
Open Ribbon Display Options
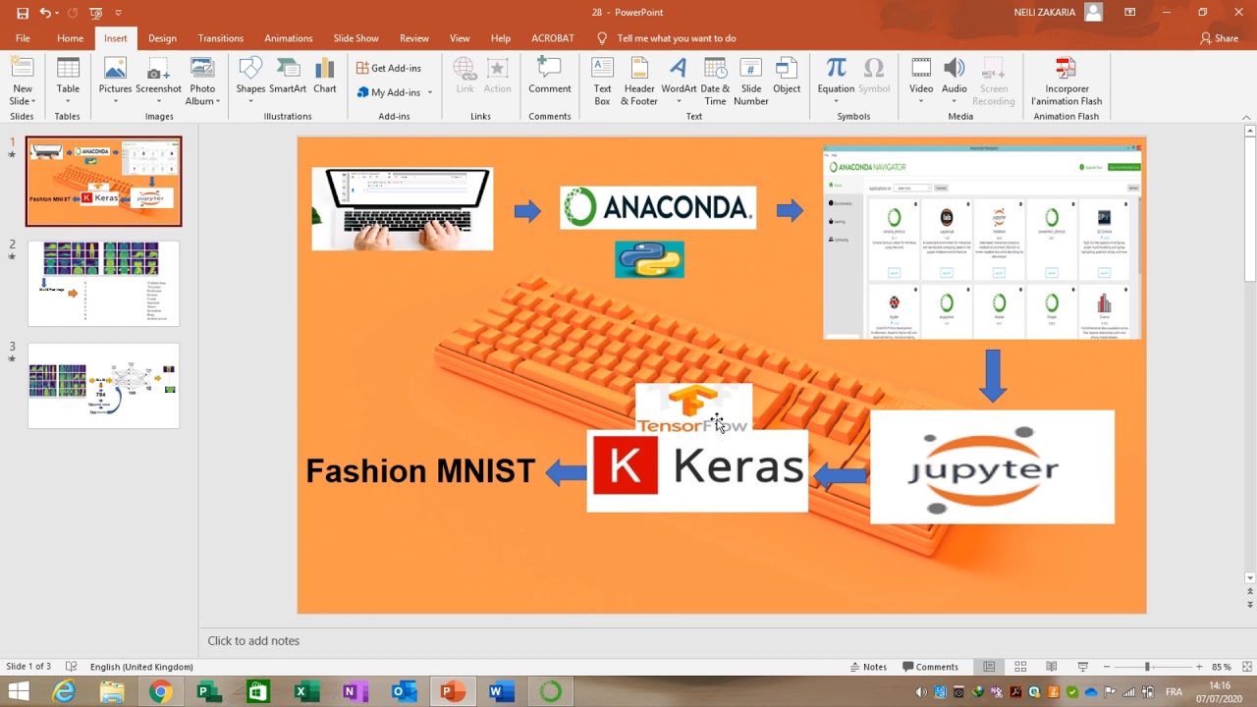tap(1129, 12)
